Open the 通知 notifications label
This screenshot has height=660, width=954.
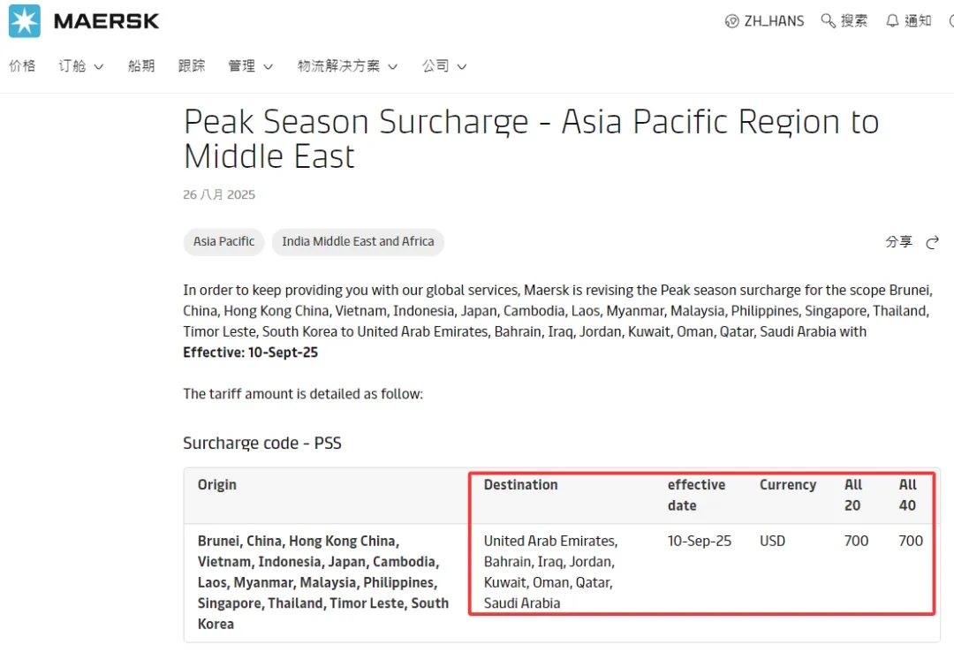[918, 20]
